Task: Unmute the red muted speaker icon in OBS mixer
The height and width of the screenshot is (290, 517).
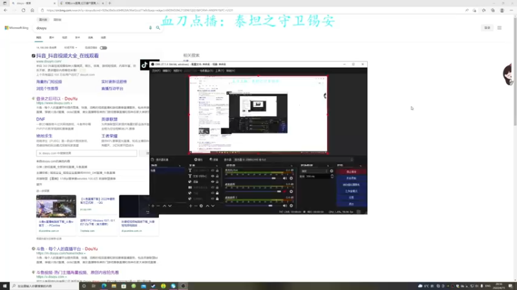Action: (x=284, y=191)
